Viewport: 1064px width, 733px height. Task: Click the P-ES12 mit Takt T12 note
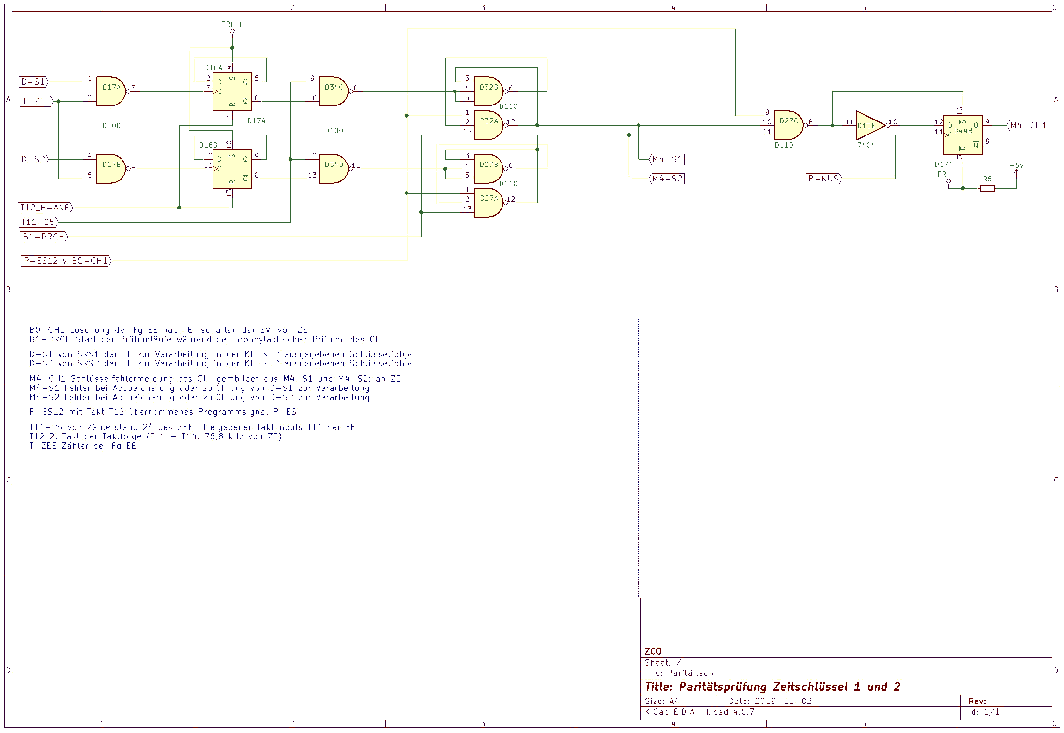pos(163,412)
